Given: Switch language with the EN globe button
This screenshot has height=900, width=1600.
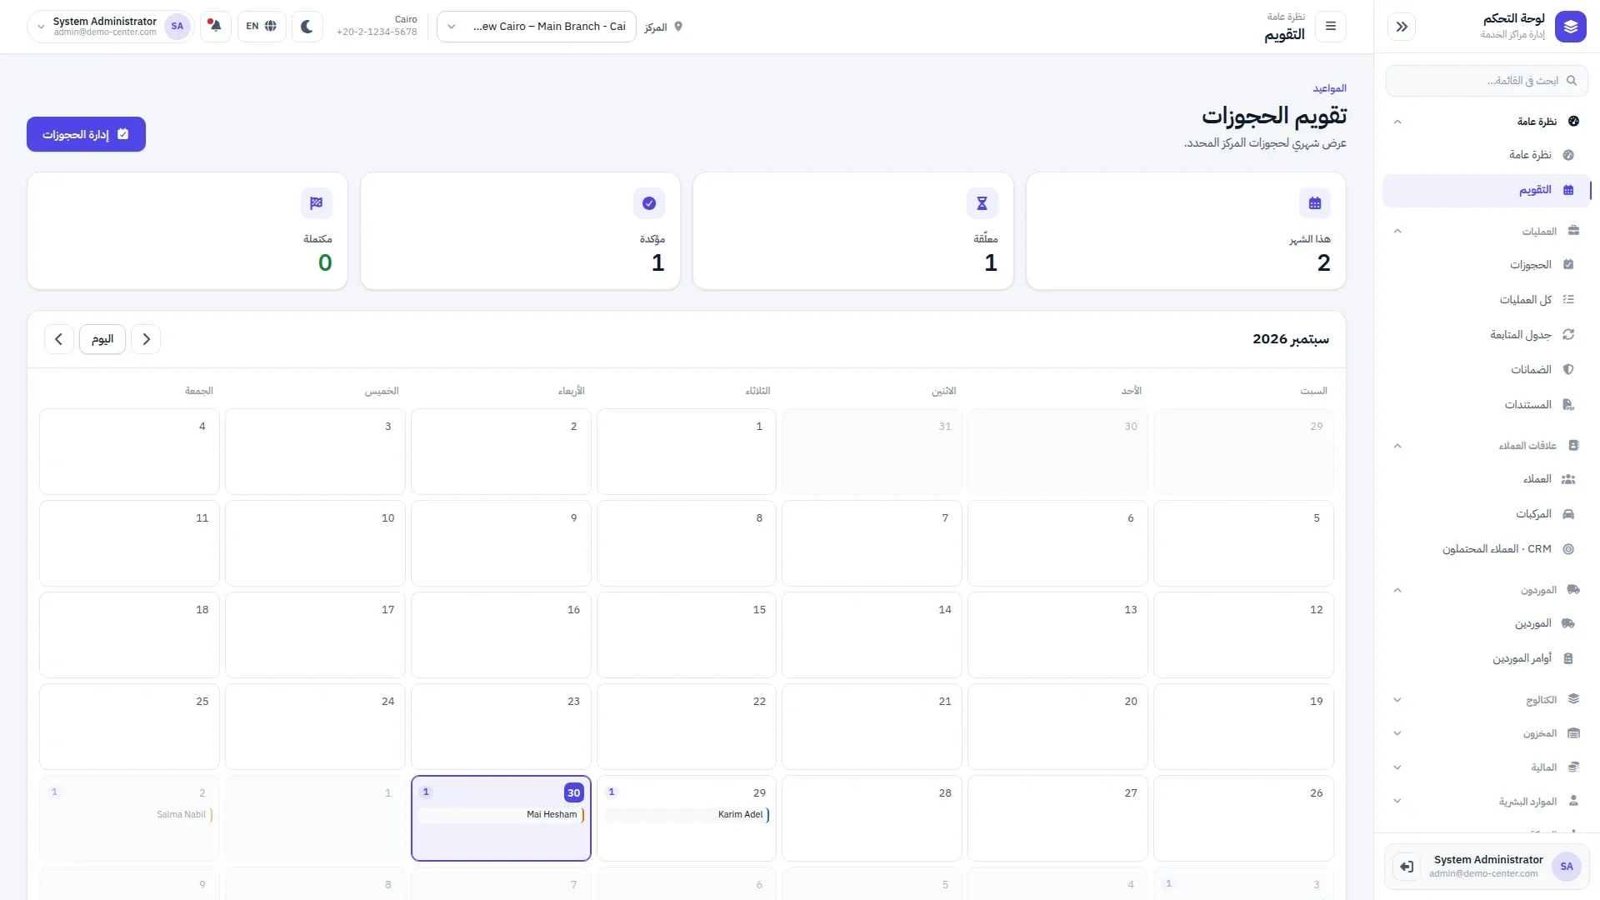Looking at the screenshot, I should click(262, 27).
